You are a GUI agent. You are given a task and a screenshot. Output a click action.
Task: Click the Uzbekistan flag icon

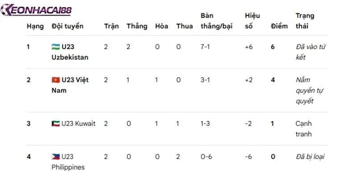click(55, 47)
